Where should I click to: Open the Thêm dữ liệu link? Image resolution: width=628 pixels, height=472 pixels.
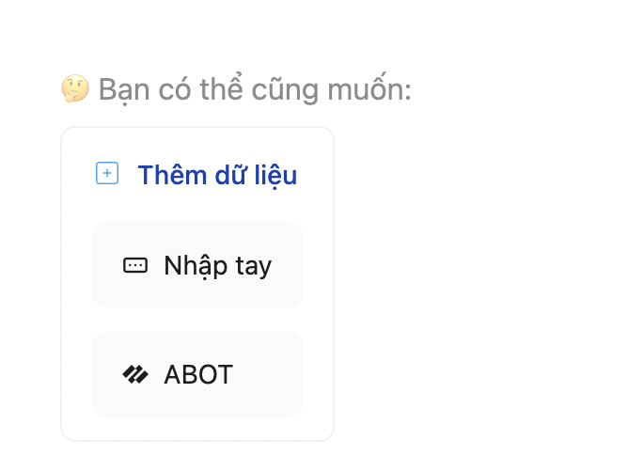click(217, 175)
